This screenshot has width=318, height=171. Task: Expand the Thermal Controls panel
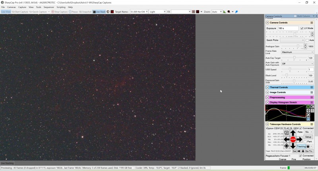point(268,87)
